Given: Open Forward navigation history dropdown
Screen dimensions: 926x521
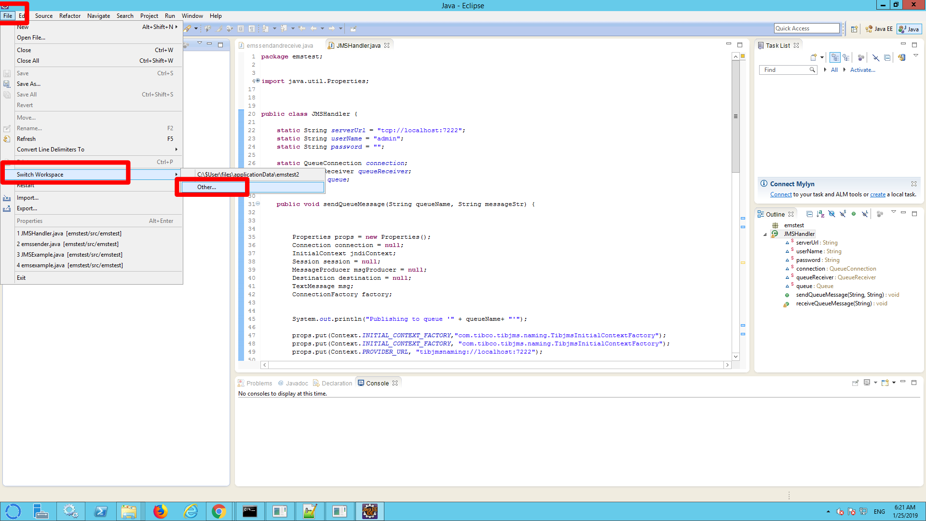Looking at the screenshot, I should (340, 28).
